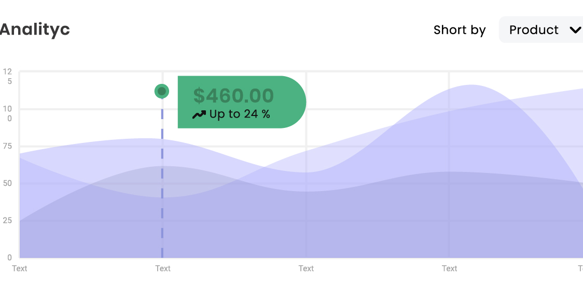Select the green circular data point marker
The image size is (583, 290).
pos(162,91)
